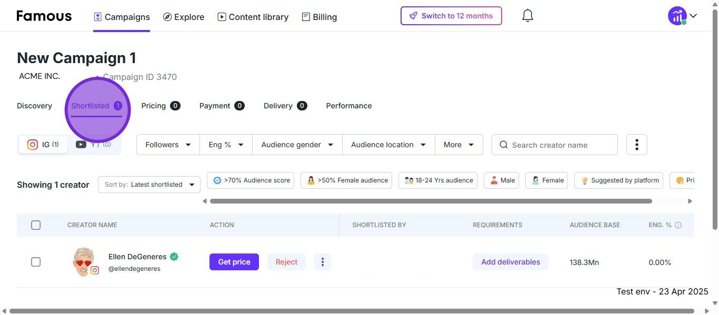Viewport: 719px width, 315px height.
Task: Click the three-dot menu beside search
Action: pyautogui.click(x=637, y=145)
